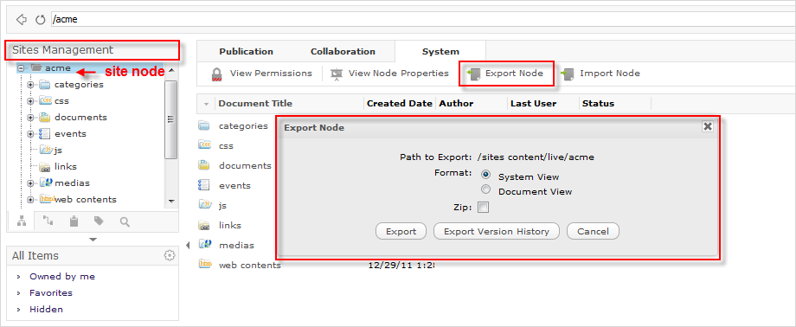Click the gear icon in All Items panel
The width and height of the screenshot is (796, 327).
pyautogui.click(x=170, y=255)
